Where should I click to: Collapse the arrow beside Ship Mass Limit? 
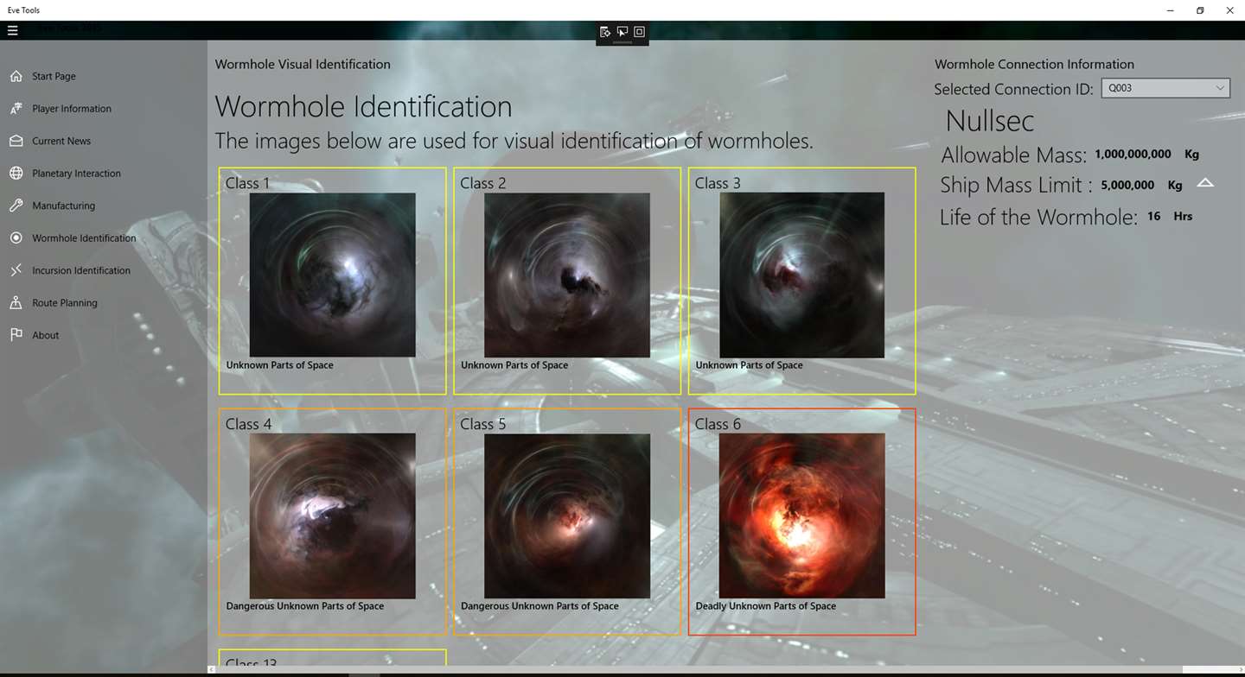click(x=1205, y=183)
